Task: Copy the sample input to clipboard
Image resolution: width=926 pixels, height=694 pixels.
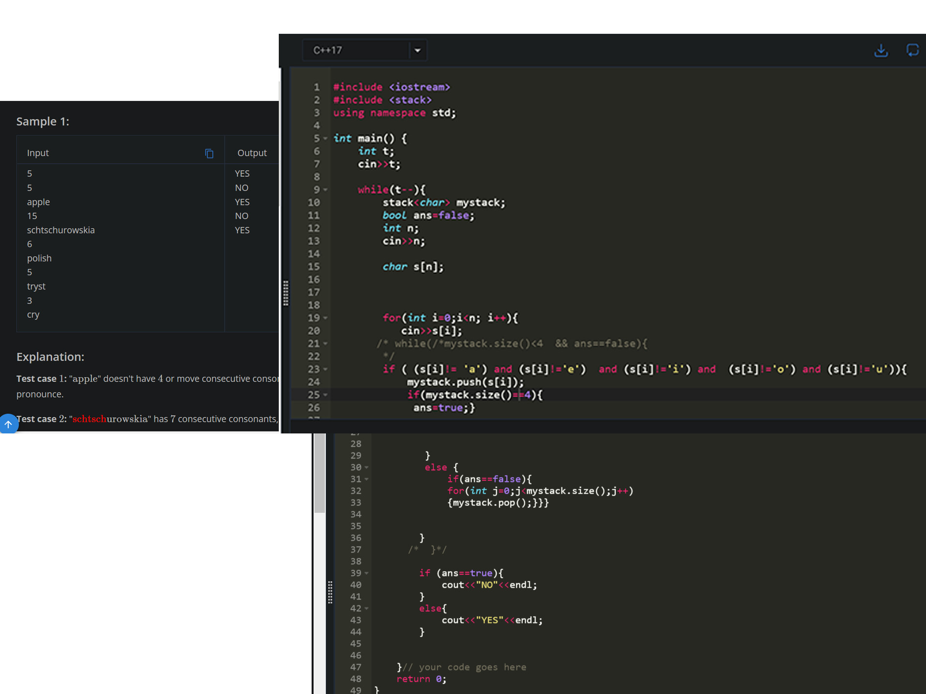Action: click(209, 153)
